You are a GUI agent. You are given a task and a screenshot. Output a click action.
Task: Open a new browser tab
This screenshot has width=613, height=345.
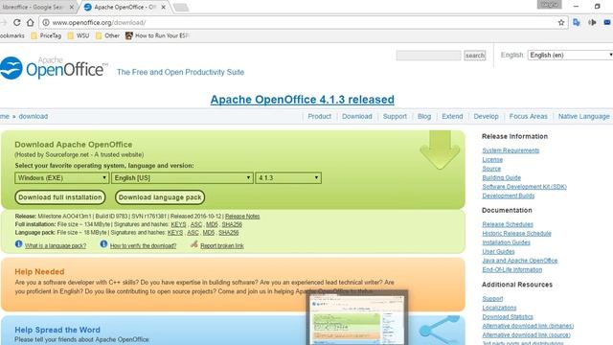coord(181,8)
